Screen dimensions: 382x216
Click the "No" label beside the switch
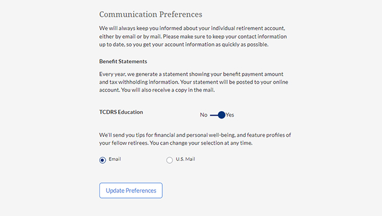204,115
